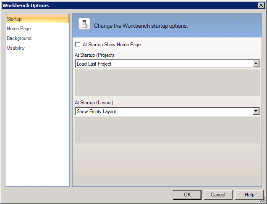
Task: Close the Workbench Options dialog with X
Action: [260, 5]
